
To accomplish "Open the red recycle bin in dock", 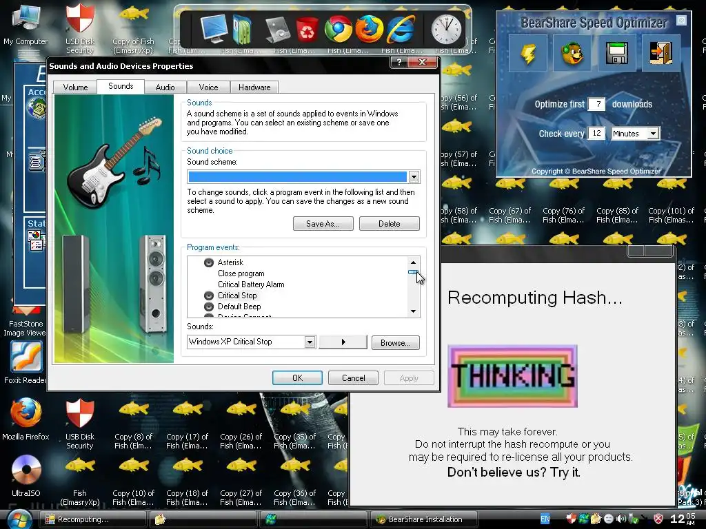I will pos(307,29).
